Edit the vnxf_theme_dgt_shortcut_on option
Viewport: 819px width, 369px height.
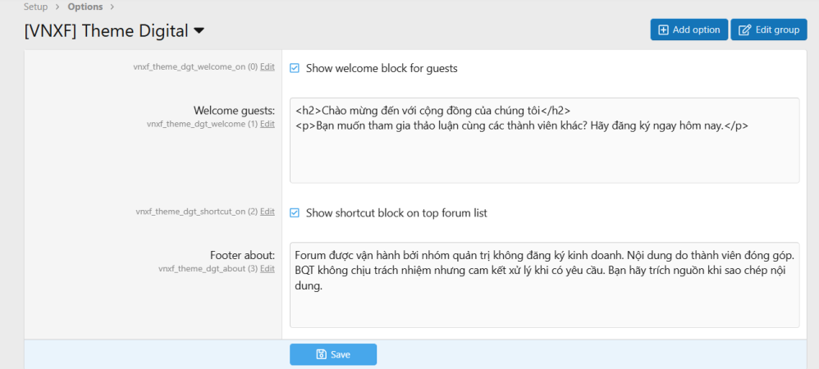click(268, 212)
